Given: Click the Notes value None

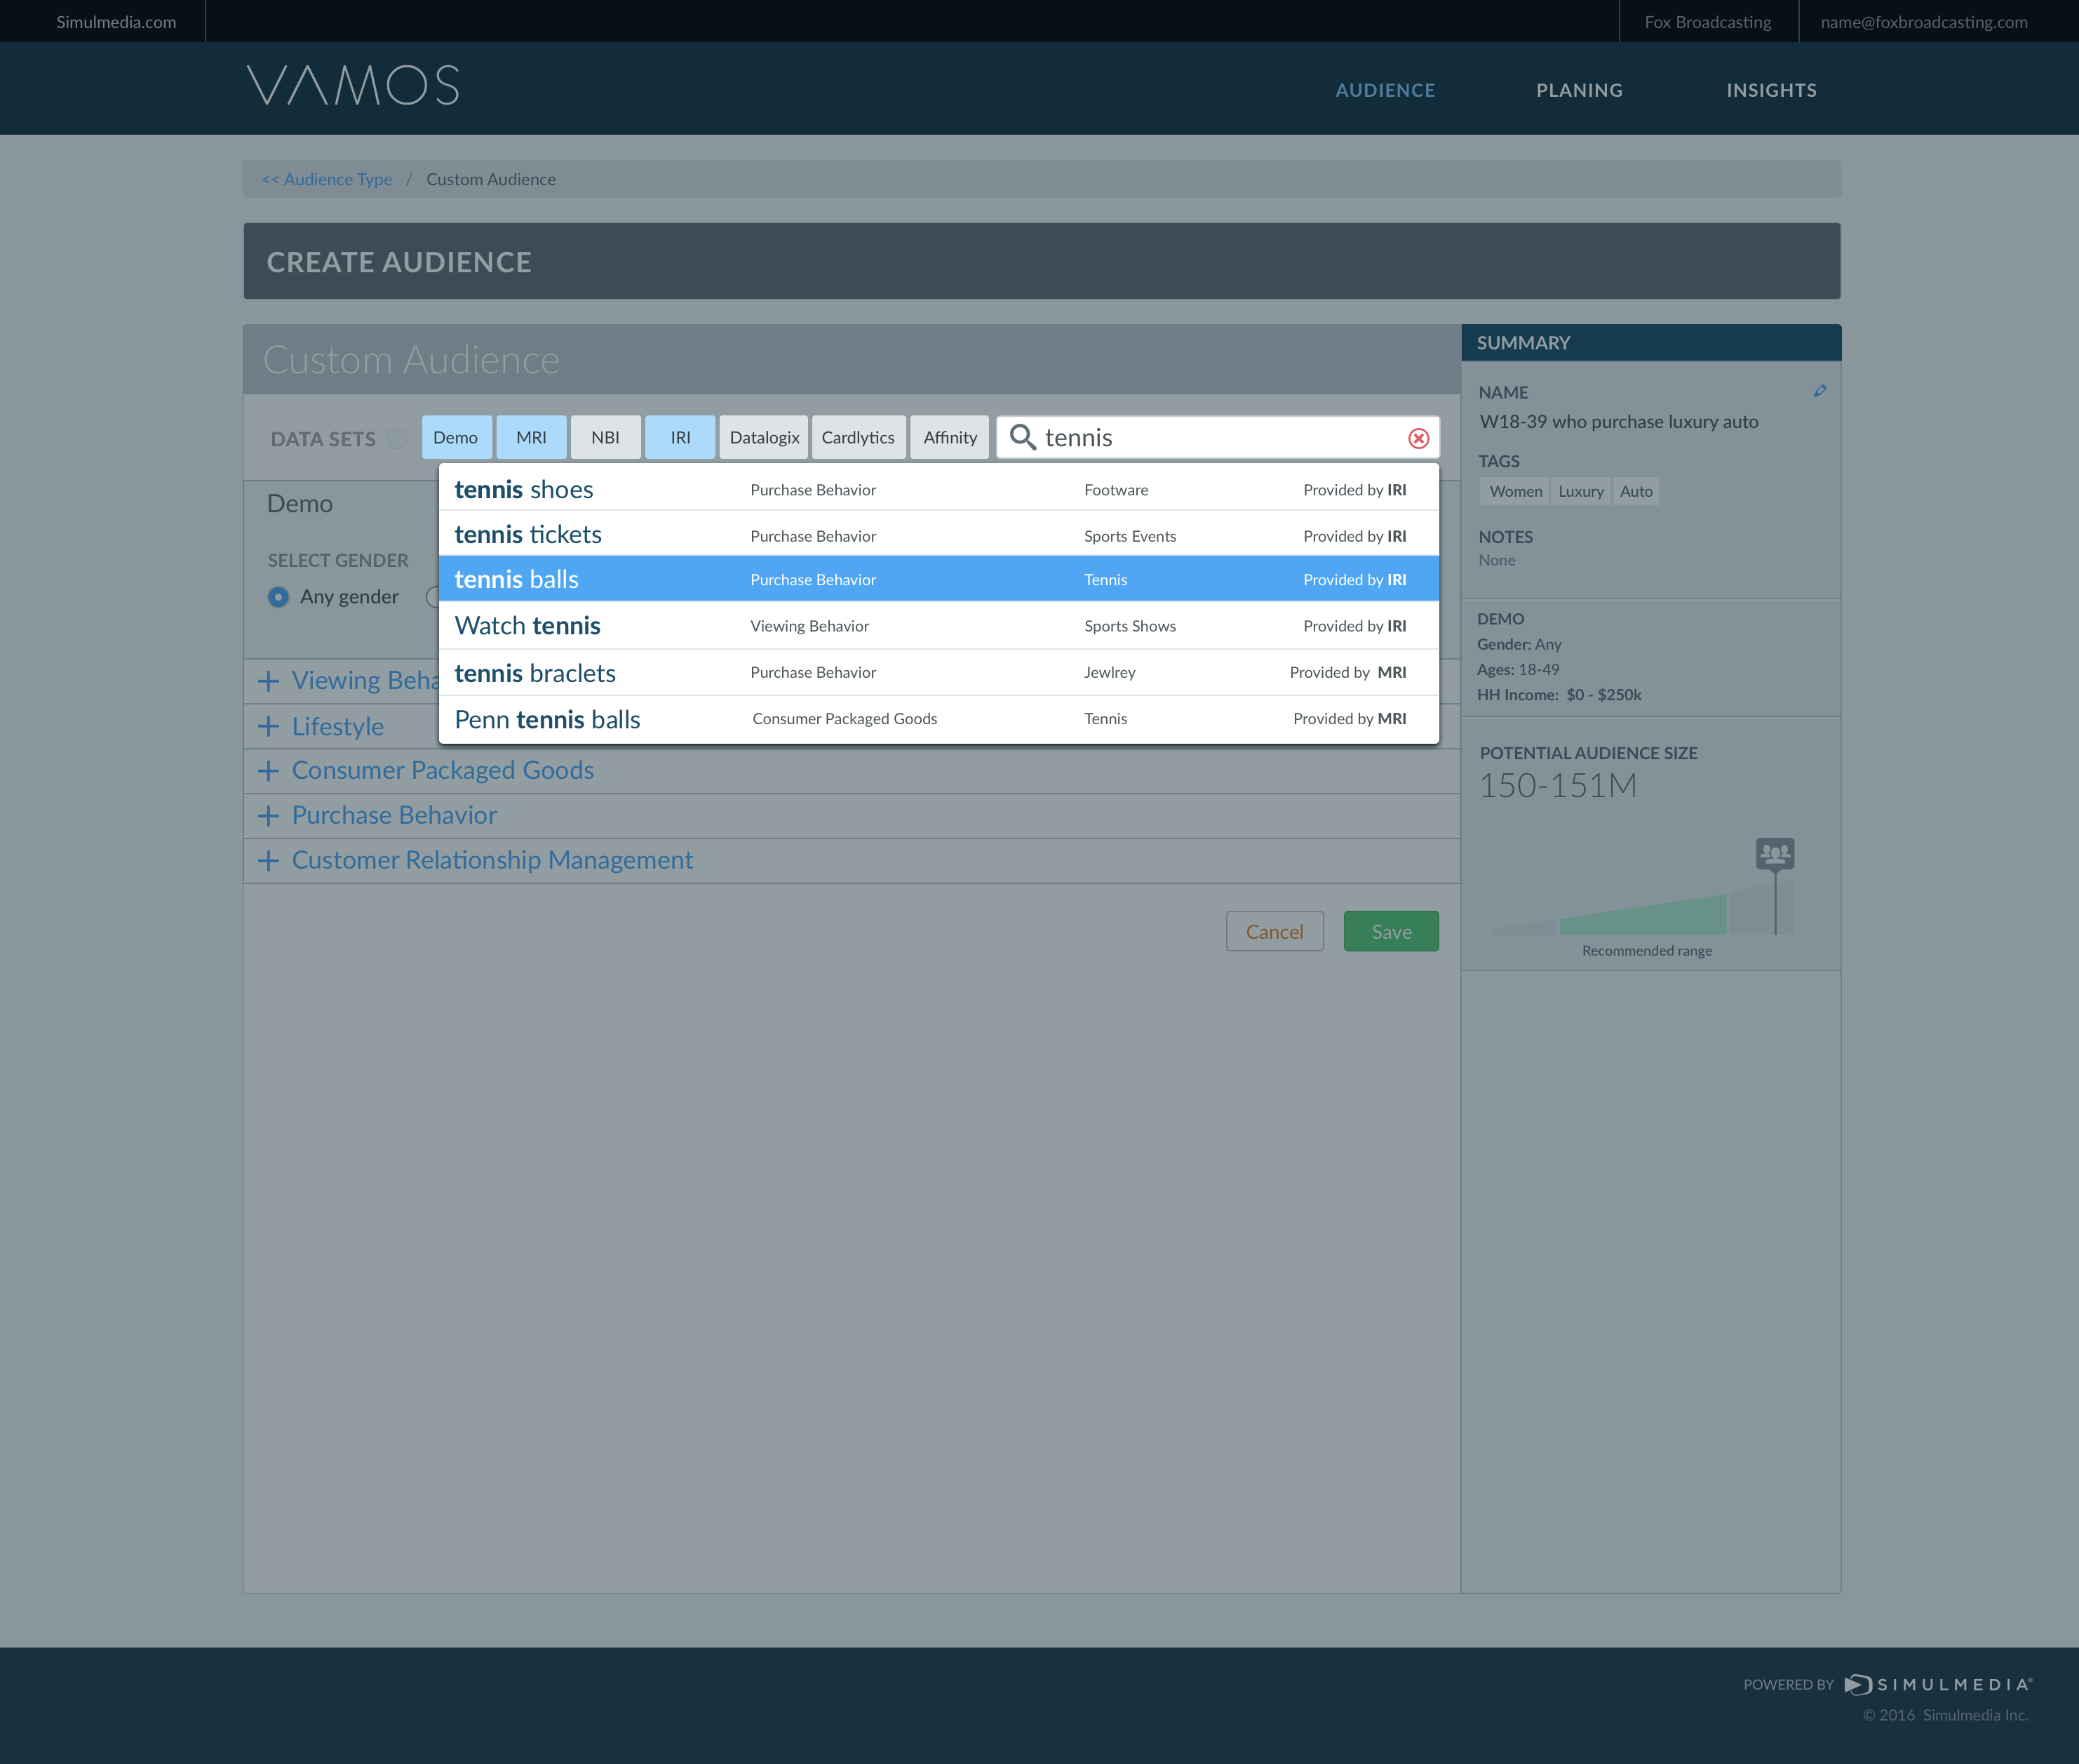Looking at the screenshot, I should click(x=1498, y=560).
